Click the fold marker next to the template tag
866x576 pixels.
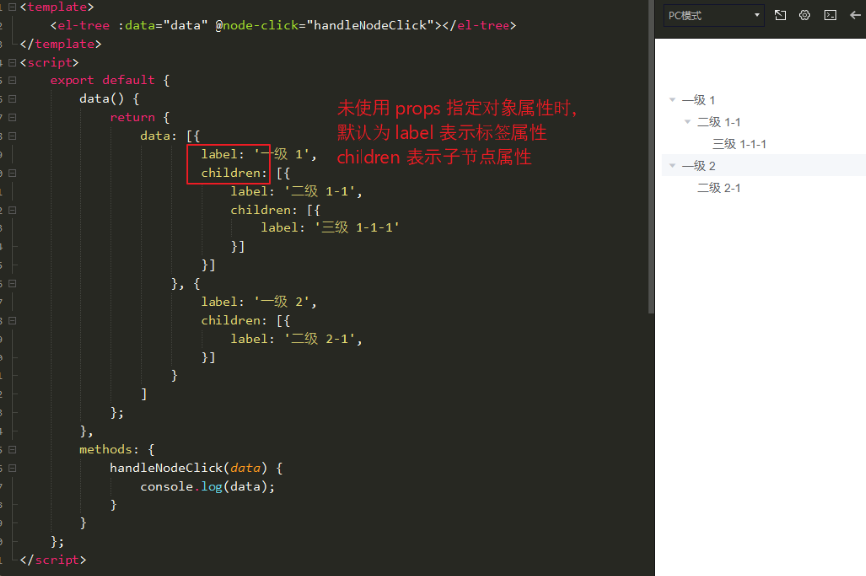(x=12, y=7)
